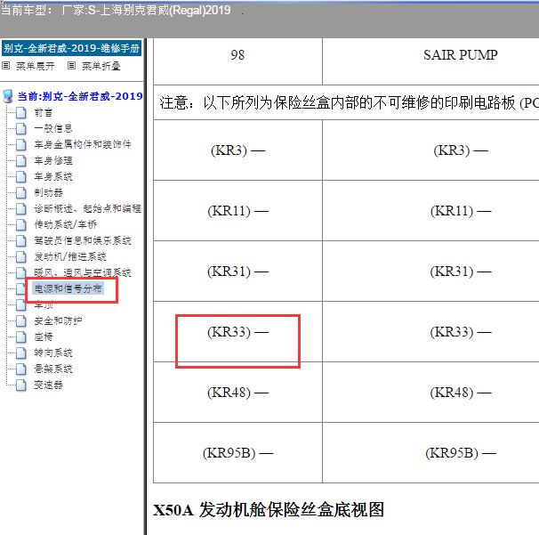Click the 菜单折叠 list icon

[x=71, y=65]
